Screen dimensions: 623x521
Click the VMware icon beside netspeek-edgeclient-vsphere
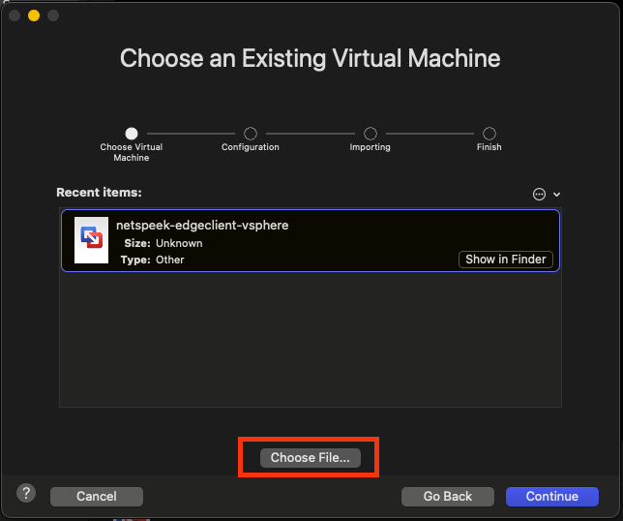tap(91, 240)
